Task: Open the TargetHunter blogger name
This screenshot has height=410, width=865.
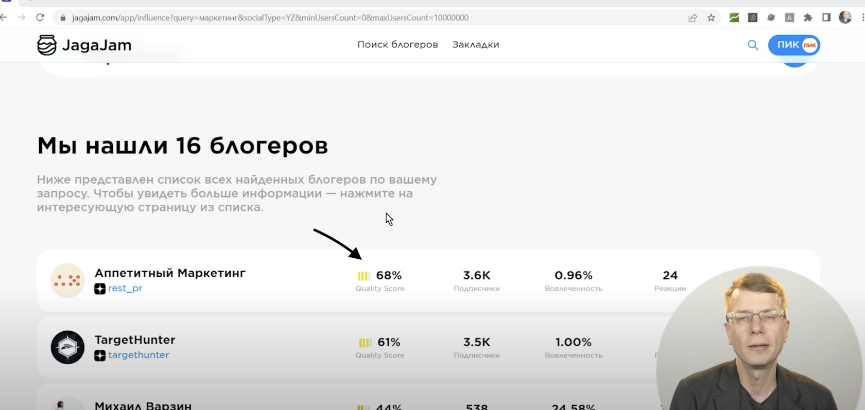Action: [135, 340]
